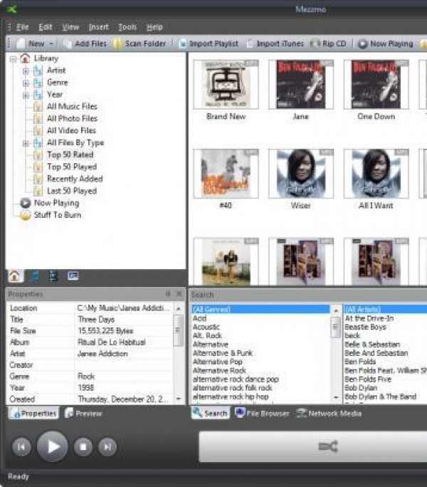The width and height of the screenshot is (427, 487).
Task: Select All Music Files in library tree
Action: pyautogui.click(x=72, y=107)
